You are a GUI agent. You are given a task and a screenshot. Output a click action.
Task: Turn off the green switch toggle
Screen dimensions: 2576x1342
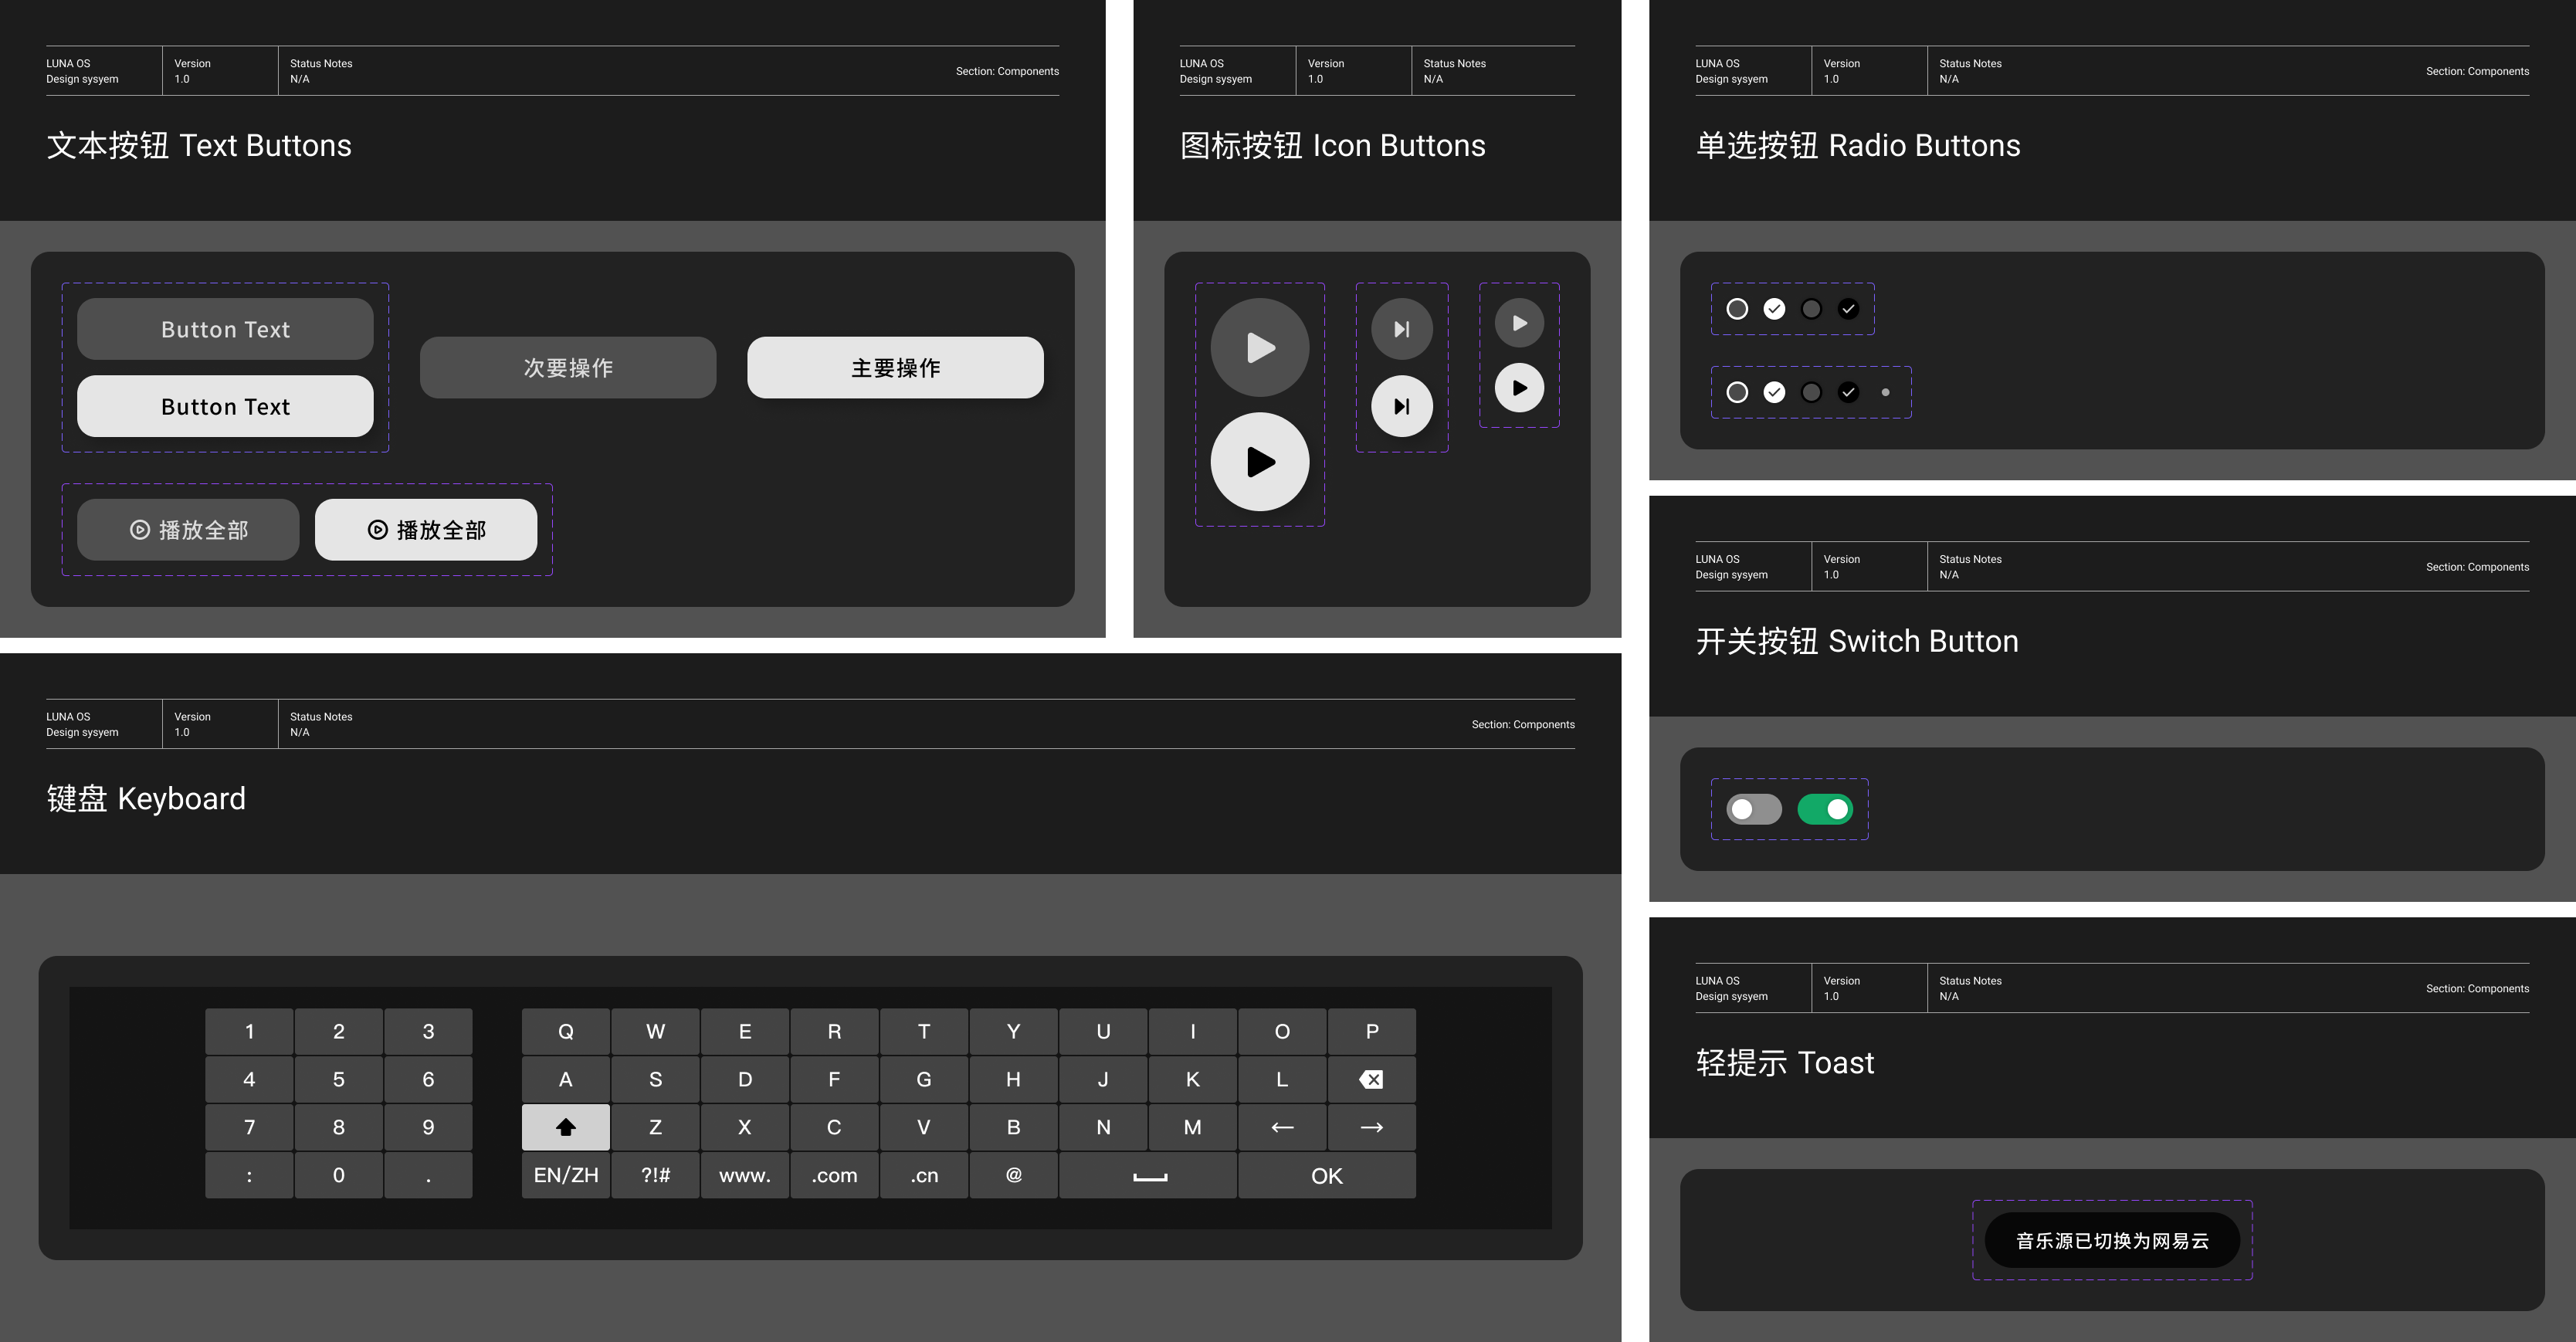tap(1824, 809)
